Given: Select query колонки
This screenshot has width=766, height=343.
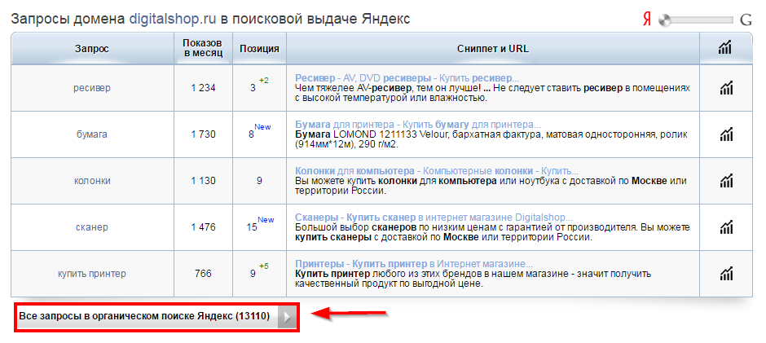Looking at the screenshot, I should (x=92, y=180).
